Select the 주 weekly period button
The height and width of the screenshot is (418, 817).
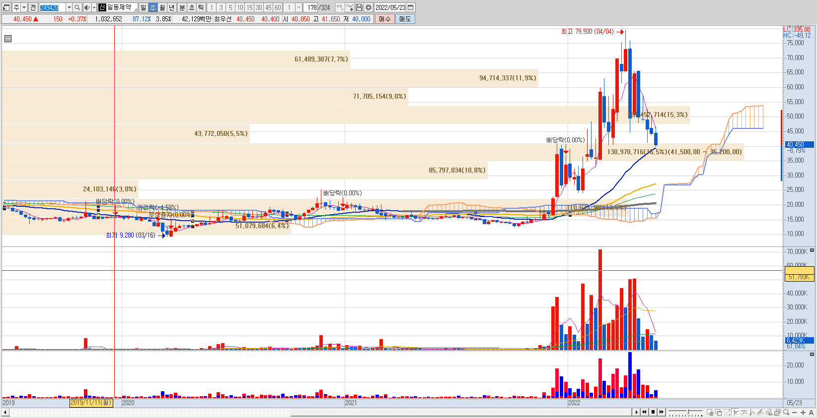coord(152,7)
